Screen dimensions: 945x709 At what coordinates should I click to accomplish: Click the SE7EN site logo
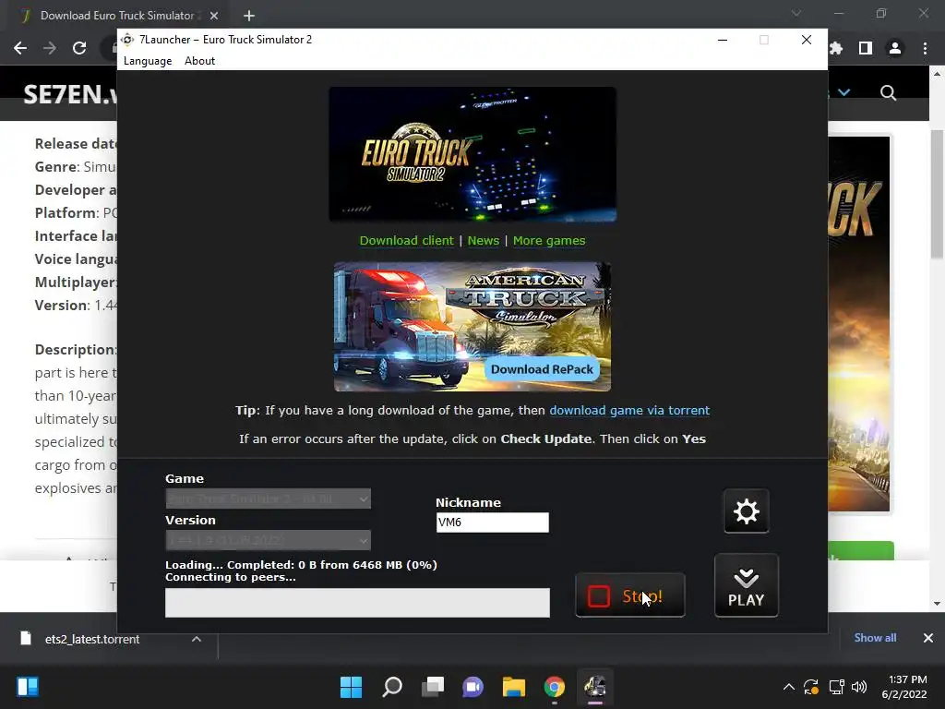pos(70,94)
